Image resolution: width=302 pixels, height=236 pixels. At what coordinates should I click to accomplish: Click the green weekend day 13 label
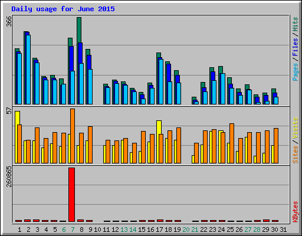click(x=124, y=230)
